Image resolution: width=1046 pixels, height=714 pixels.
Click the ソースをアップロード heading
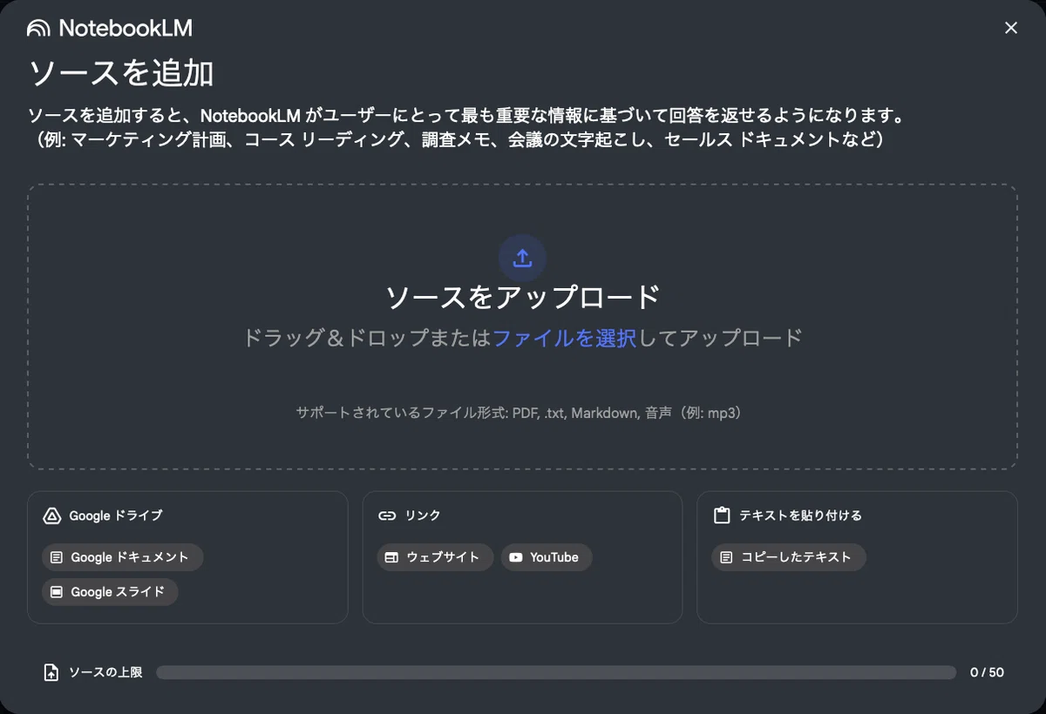[x=522, y=297]
